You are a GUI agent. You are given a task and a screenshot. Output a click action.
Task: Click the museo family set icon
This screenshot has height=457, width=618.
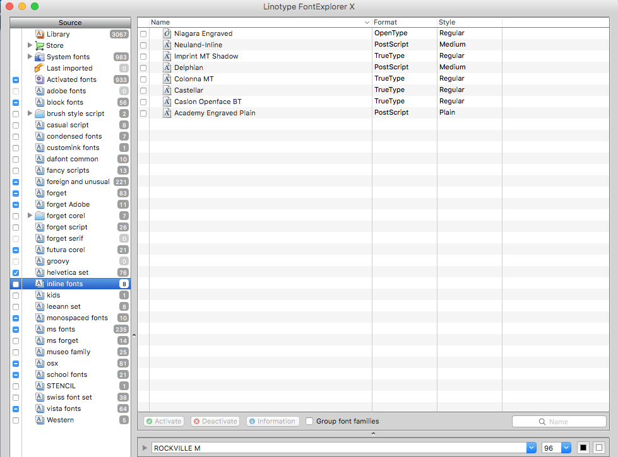click(39, 352)
